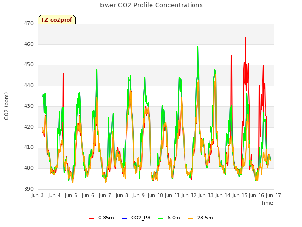
Task: Select the 0.35m legend label
Action: coord(106,218)
